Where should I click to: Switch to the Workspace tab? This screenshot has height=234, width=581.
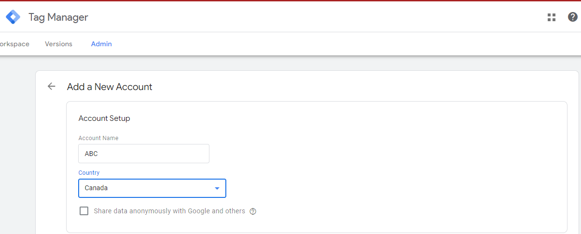coord(14,44)
